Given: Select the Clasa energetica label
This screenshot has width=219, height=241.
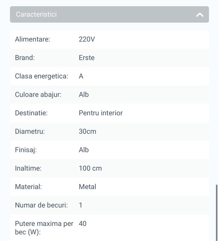Looking at the screenshot, I should (x=42, y=76).
